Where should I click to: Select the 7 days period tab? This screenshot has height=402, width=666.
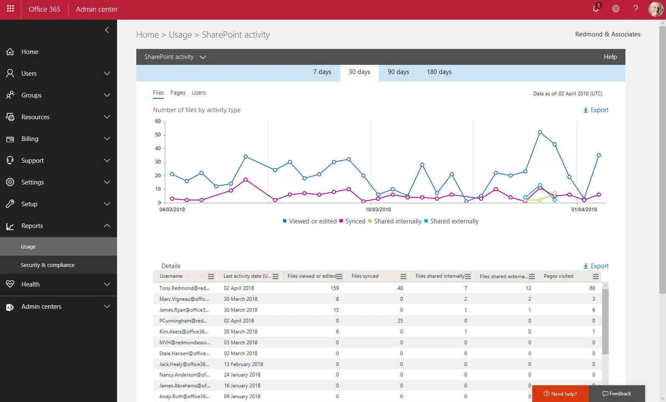[x=322, y=72]
